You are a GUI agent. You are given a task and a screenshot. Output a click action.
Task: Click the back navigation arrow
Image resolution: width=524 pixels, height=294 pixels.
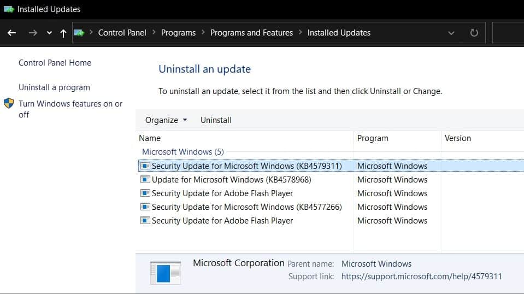point(12,33)
